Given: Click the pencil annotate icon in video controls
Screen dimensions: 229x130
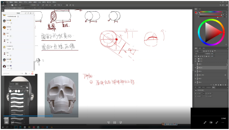Looking at the screenshot, I should pos(205,123).
